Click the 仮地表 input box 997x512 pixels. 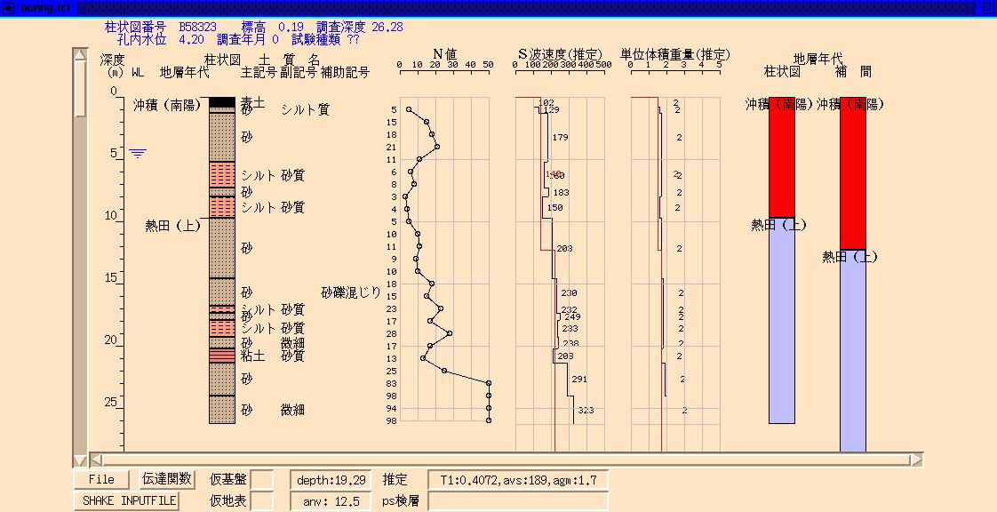click(x=262, y=501)
